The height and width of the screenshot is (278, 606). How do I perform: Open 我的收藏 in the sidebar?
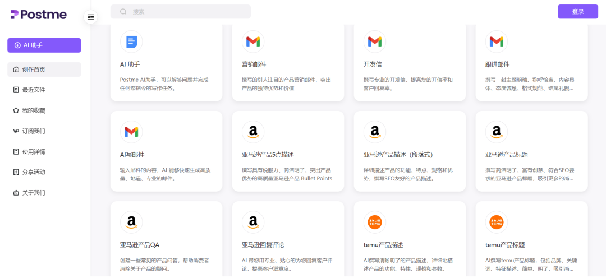(44, 110)
